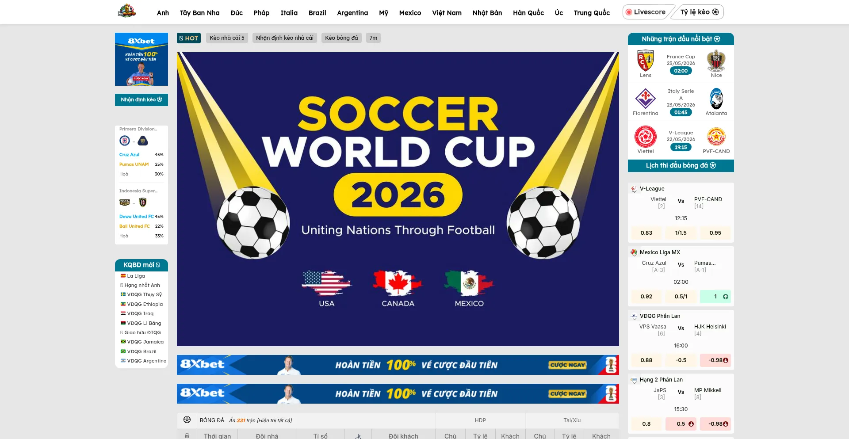Select 0.5/1 handicap in Liga MX card
Viewport: 849px width, 439px height.
pos(681,297)
